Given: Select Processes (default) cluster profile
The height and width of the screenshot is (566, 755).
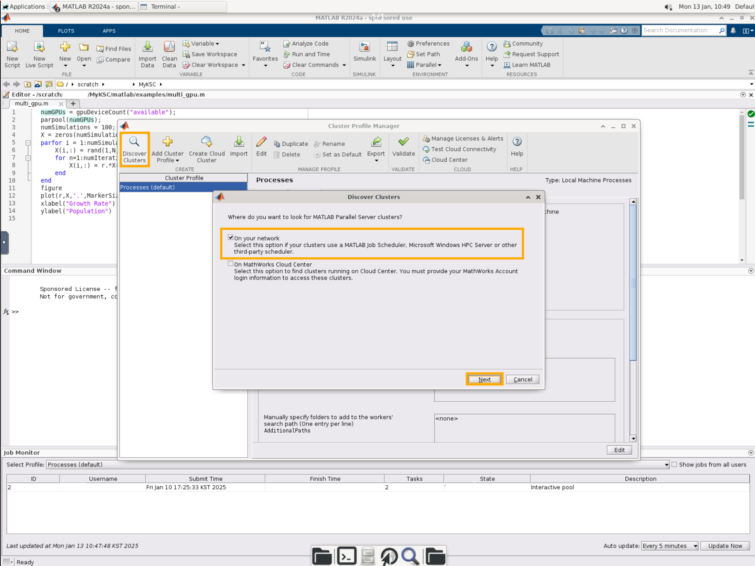Looking at the screenshot, I should [183, 187].
